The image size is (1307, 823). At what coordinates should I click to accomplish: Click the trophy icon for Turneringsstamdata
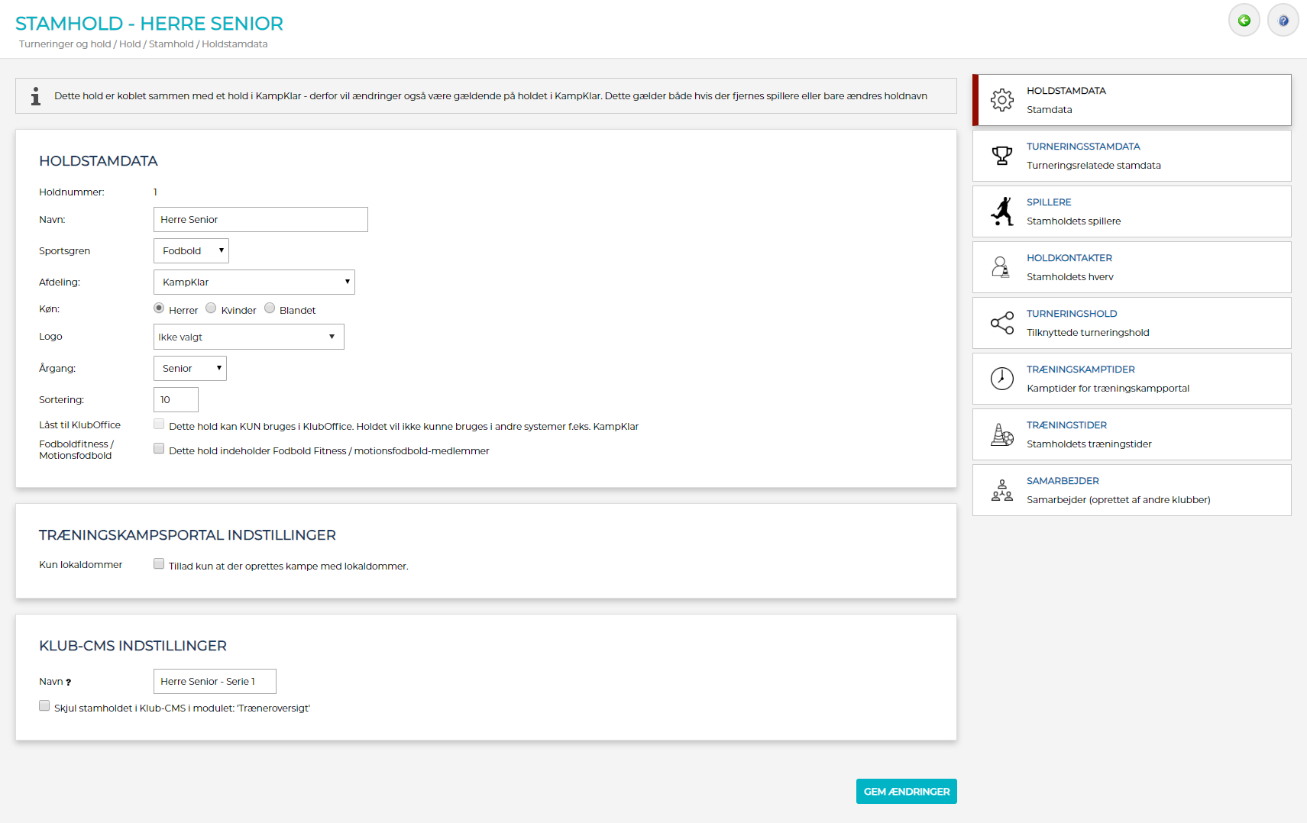pyautogui.click(x=1001, y=156)
